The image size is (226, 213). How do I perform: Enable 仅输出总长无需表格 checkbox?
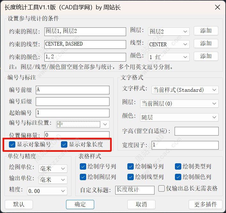(162, 189)
